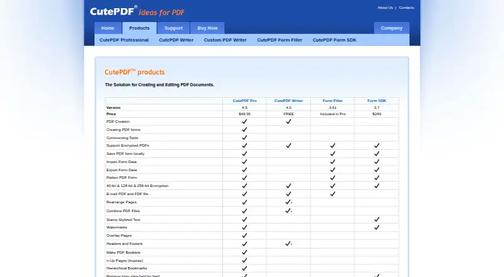Choose CutePDF Form Filler submenu item
The image size is (504, 277).
click(280, 40)
